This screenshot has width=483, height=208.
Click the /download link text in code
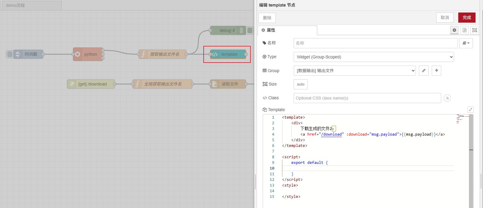(332, 134)
